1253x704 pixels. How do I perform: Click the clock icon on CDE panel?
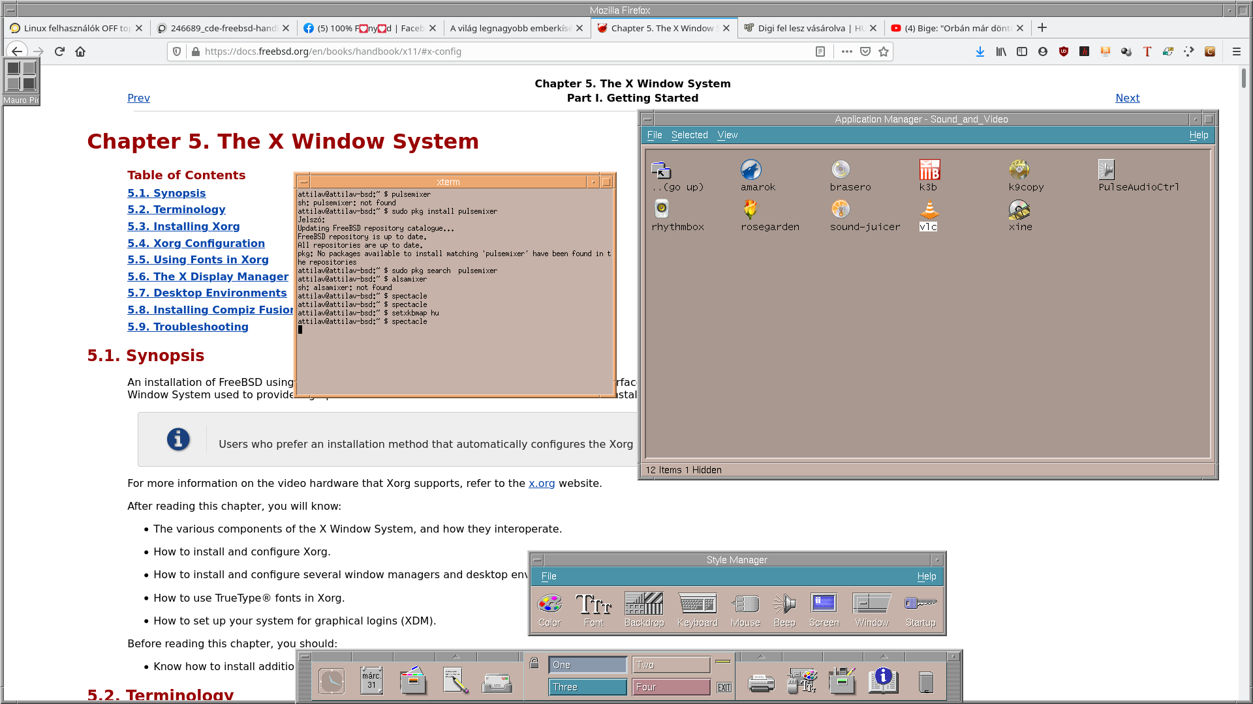pyautogui.click(x=332, y=681)
